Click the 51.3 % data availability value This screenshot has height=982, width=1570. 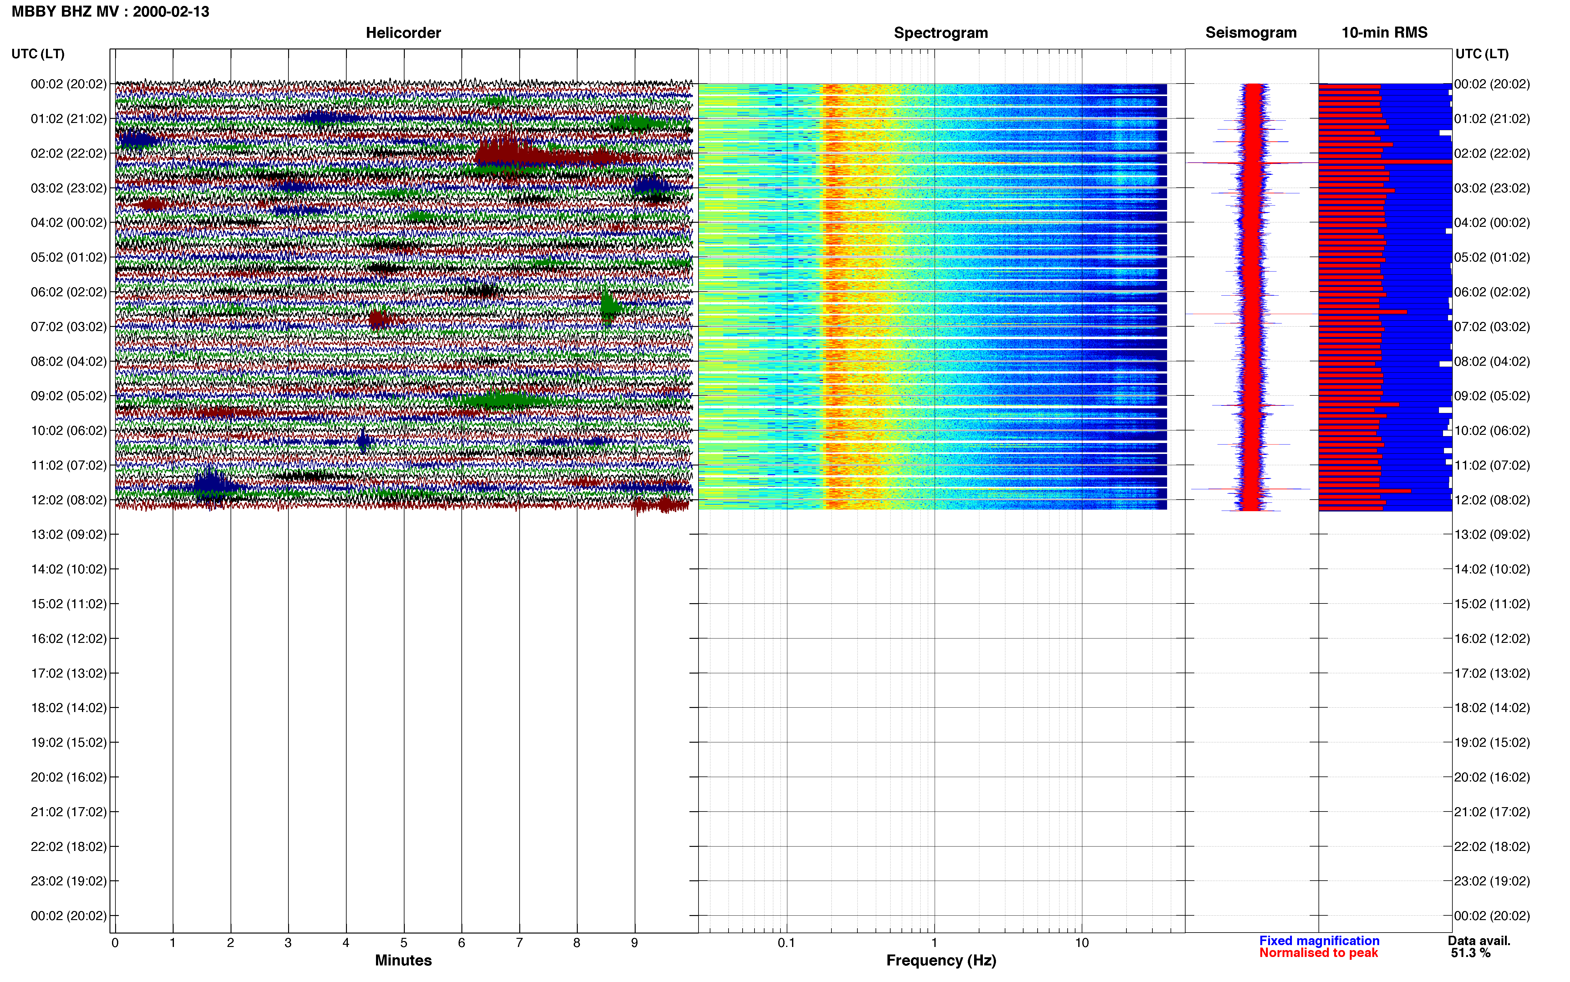[x=1471, y=953]
